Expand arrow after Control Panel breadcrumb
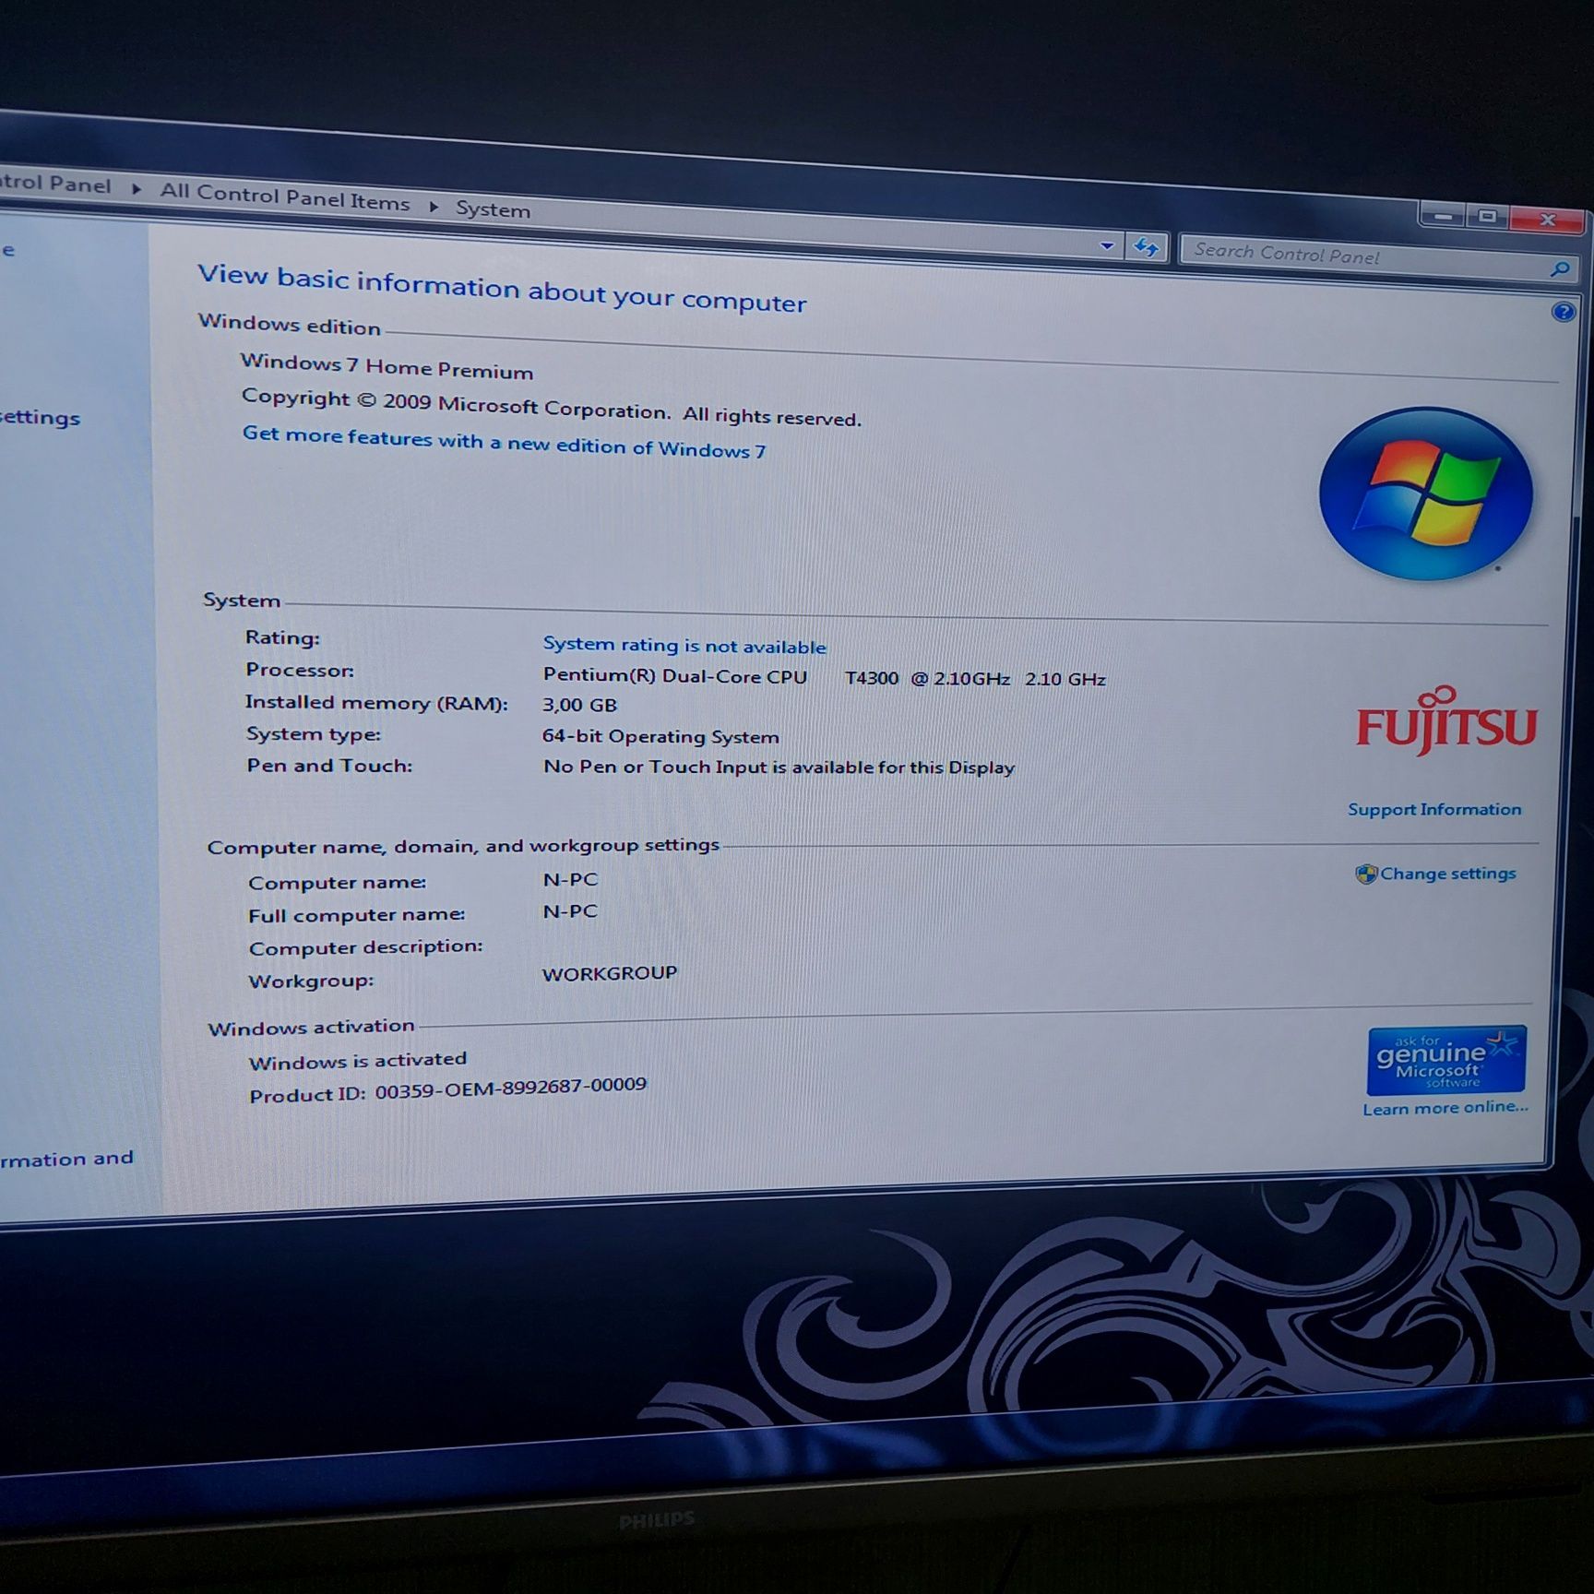1594x1594 pixels. tap(136, 189)
